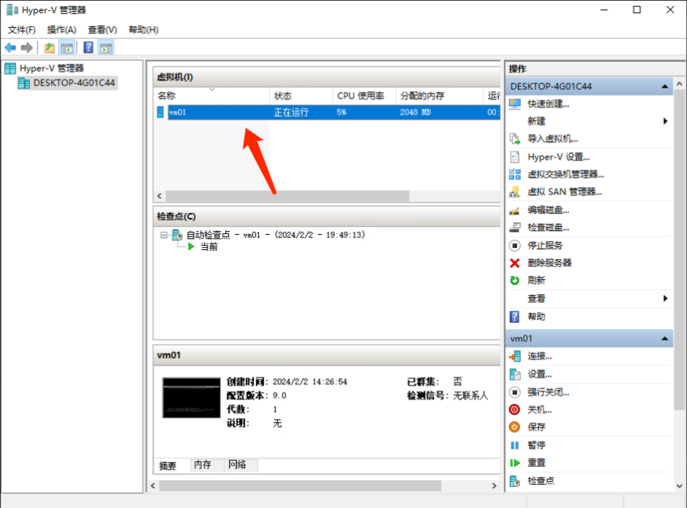
Task: Select the vm01 virtual machine row
Action: (328, 112)
